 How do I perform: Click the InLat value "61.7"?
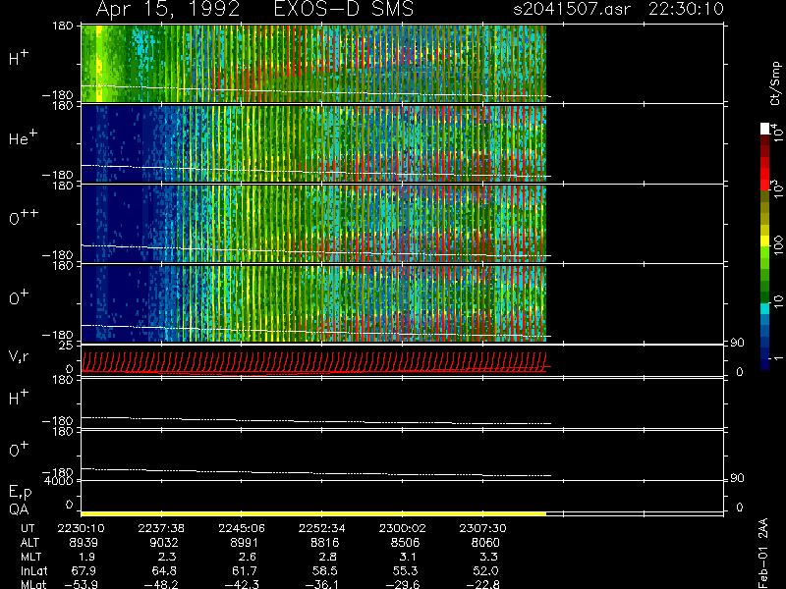(245, 570)
